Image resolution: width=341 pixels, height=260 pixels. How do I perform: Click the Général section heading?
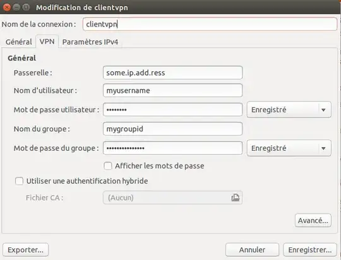tap(21, 58)
